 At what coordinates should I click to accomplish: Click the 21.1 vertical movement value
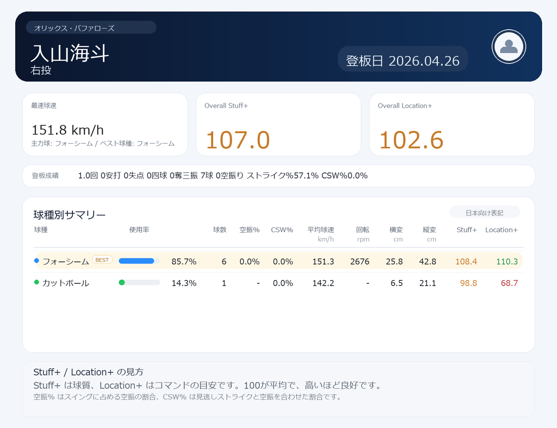tap(427, 283)
